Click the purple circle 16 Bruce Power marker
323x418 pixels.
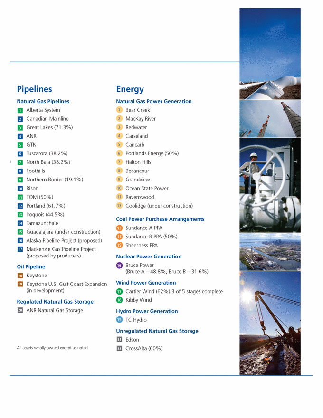pos(119,265)
